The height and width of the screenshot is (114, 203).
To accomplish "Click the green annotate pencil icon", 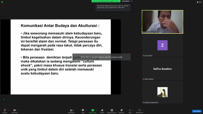I will coord(4,99).
